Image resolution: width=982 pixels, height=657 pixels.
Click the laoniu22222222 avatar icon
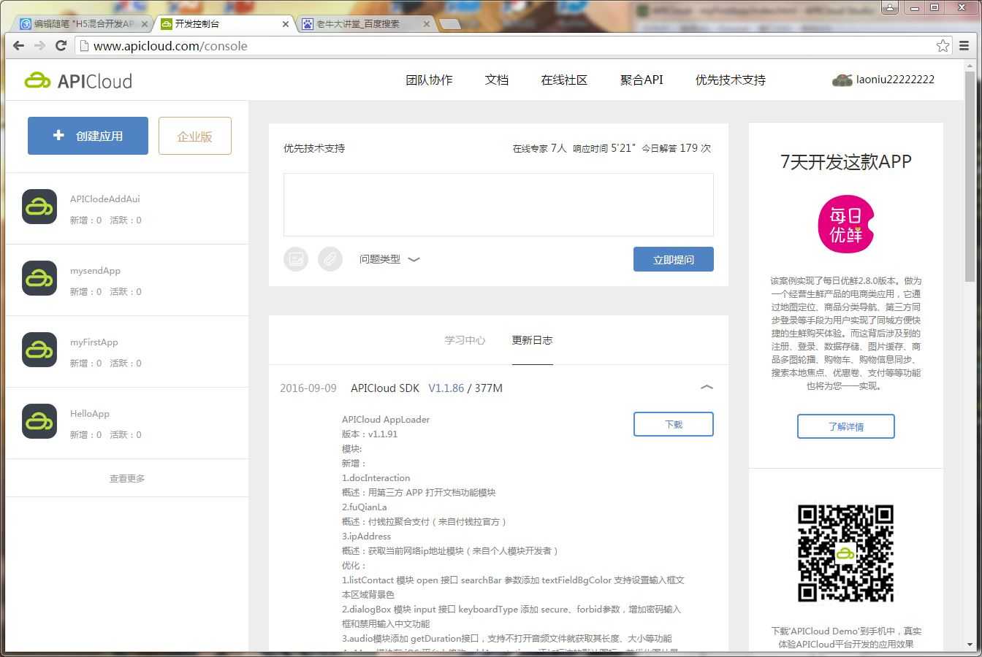[x=842, y=80]
